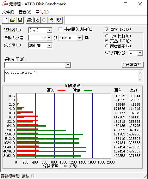Open the 256 MB total length dropdown

tap(49, 45)
